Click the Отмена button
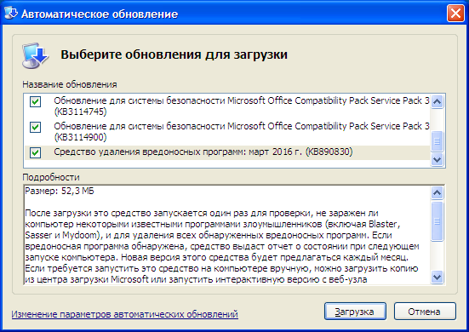 coord(425,312)
